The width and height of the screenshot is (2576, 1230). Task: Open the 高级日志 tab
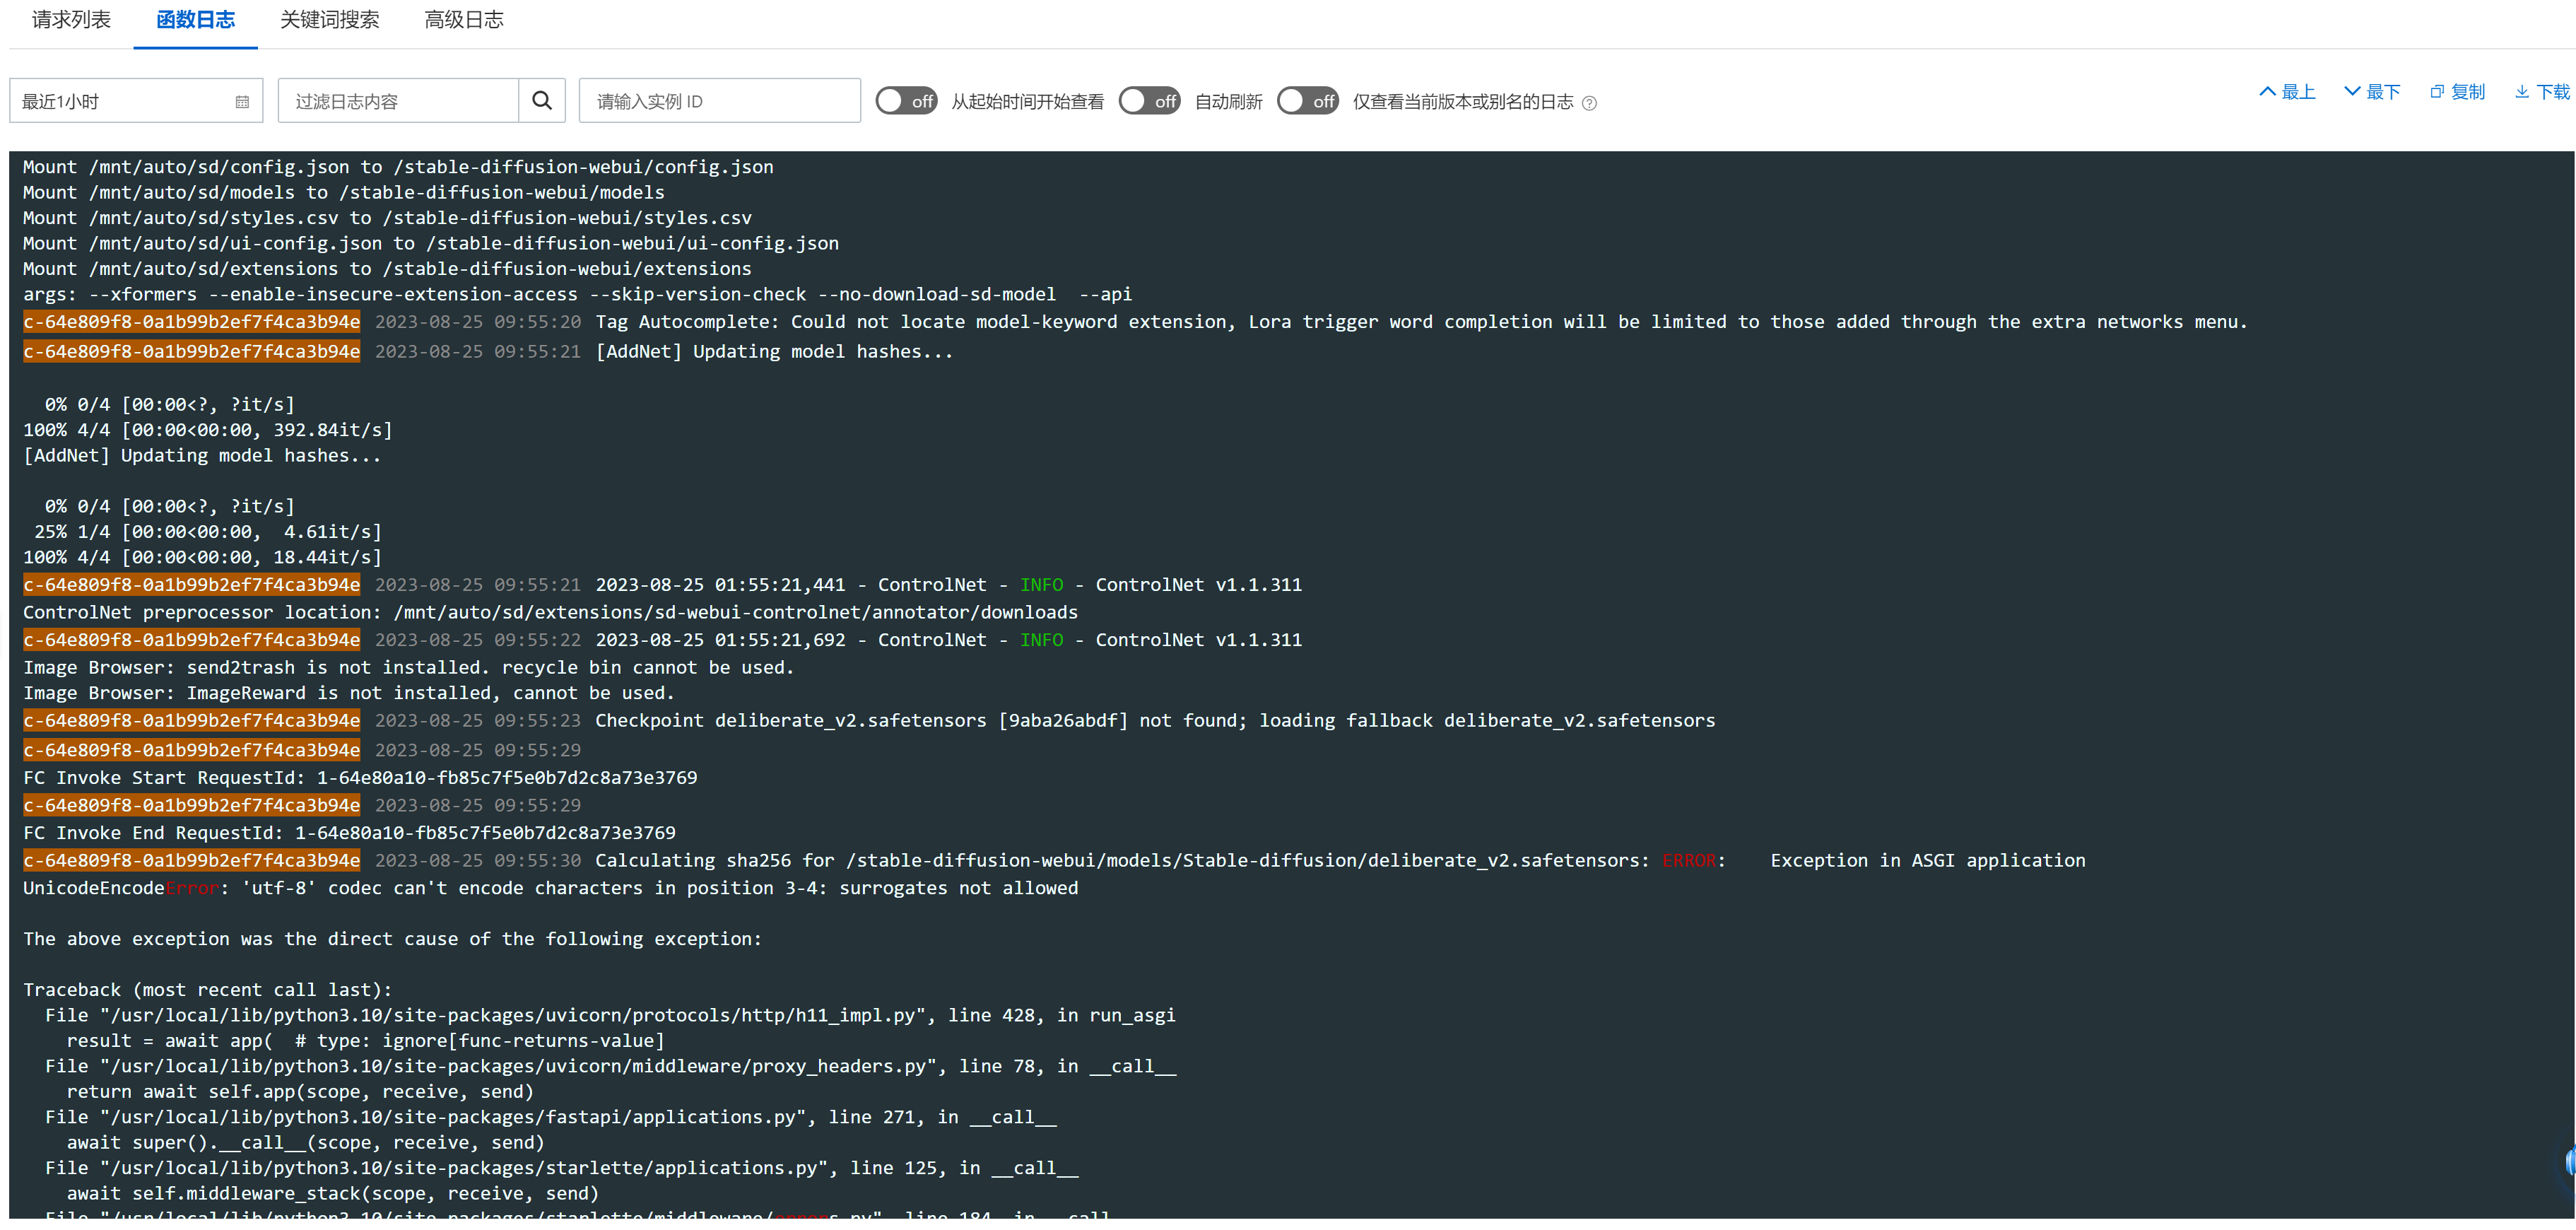(464, 20)
